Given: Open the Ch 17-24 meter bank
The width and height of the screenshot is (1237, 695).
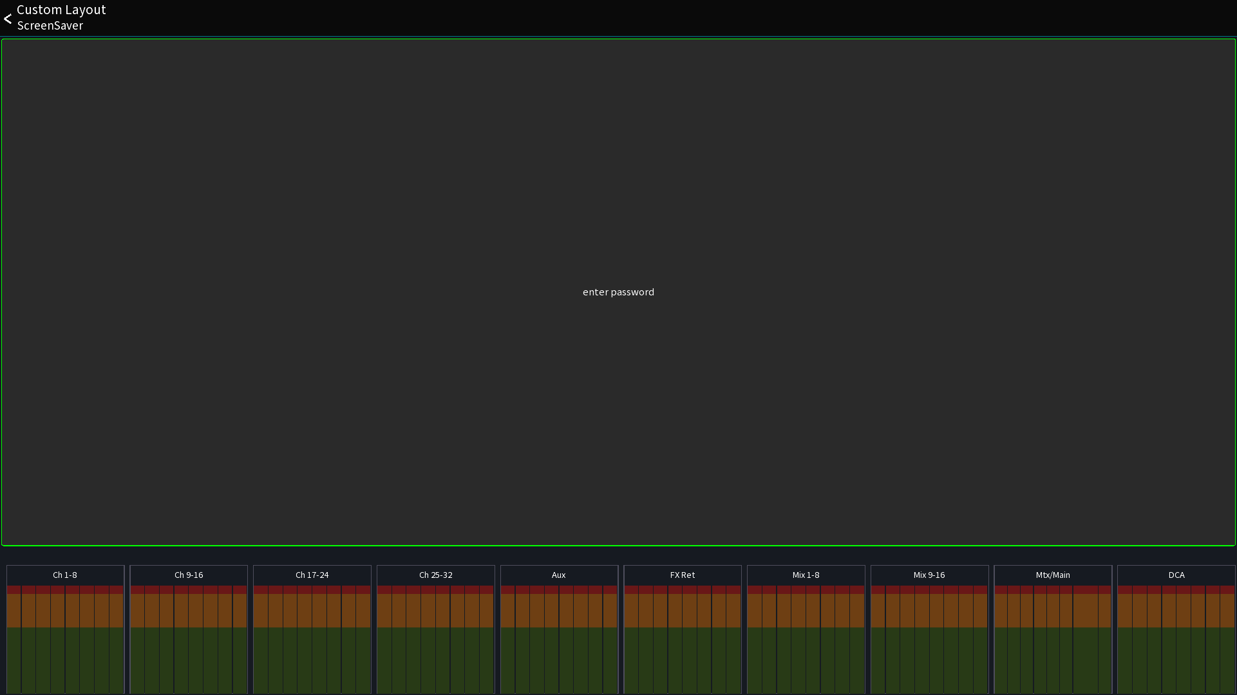Looking at the screenshot, I should (x=312, y=575).
